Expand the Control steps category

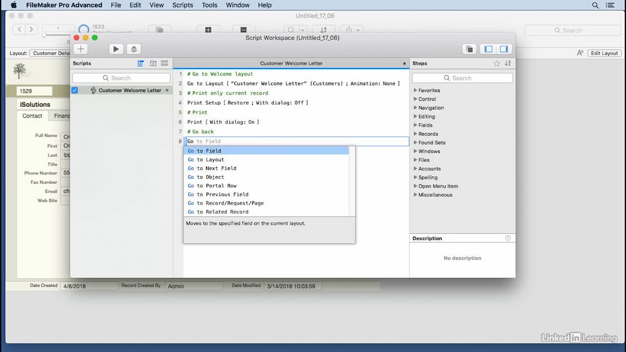coord(416,99)
